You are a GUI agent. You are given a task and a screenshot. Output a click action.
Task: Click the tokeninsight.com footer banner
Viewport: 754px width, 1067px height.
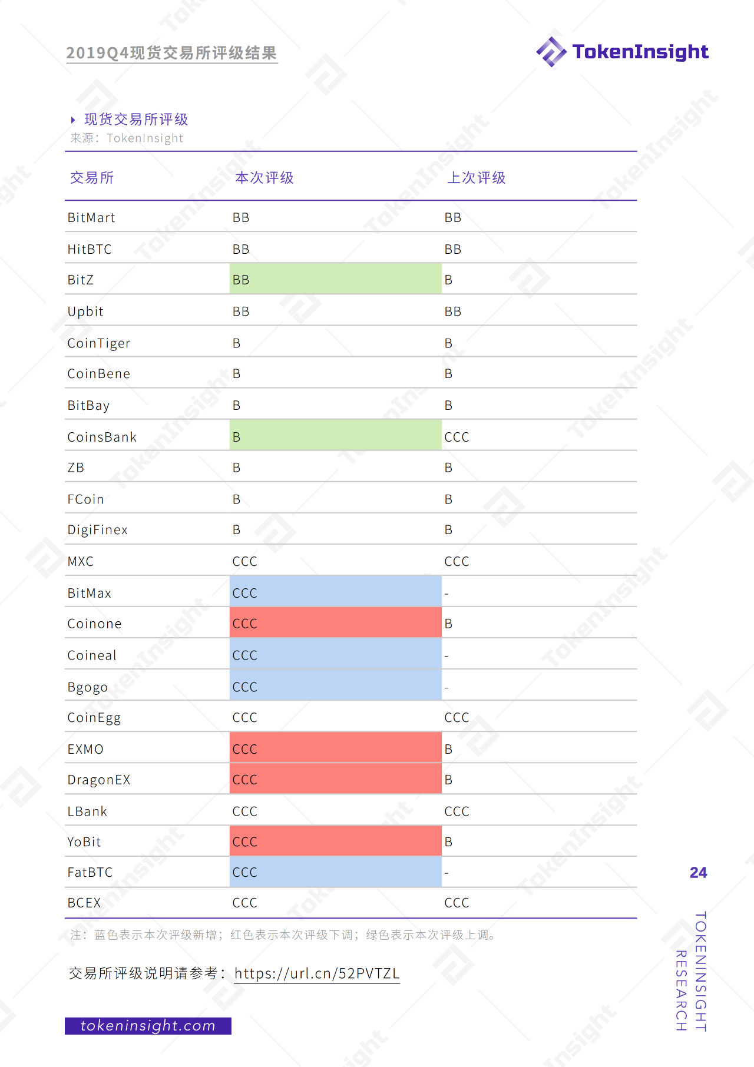148,1026
